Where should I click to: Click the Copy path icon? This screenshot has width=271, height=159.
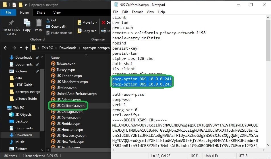point(48,27)
